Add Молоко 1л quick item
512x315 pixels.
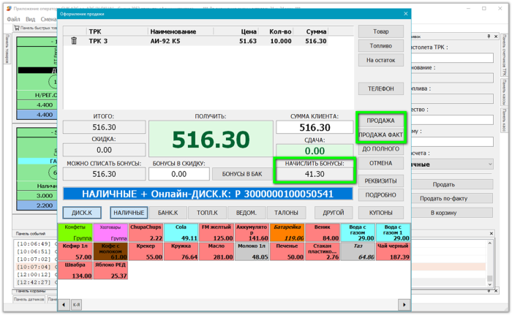click(x=252, y=251)
